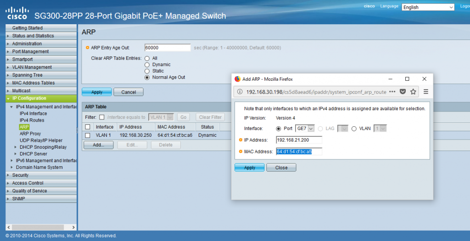Select the All radio for Clear ARP Table Entries

[147, 58]
